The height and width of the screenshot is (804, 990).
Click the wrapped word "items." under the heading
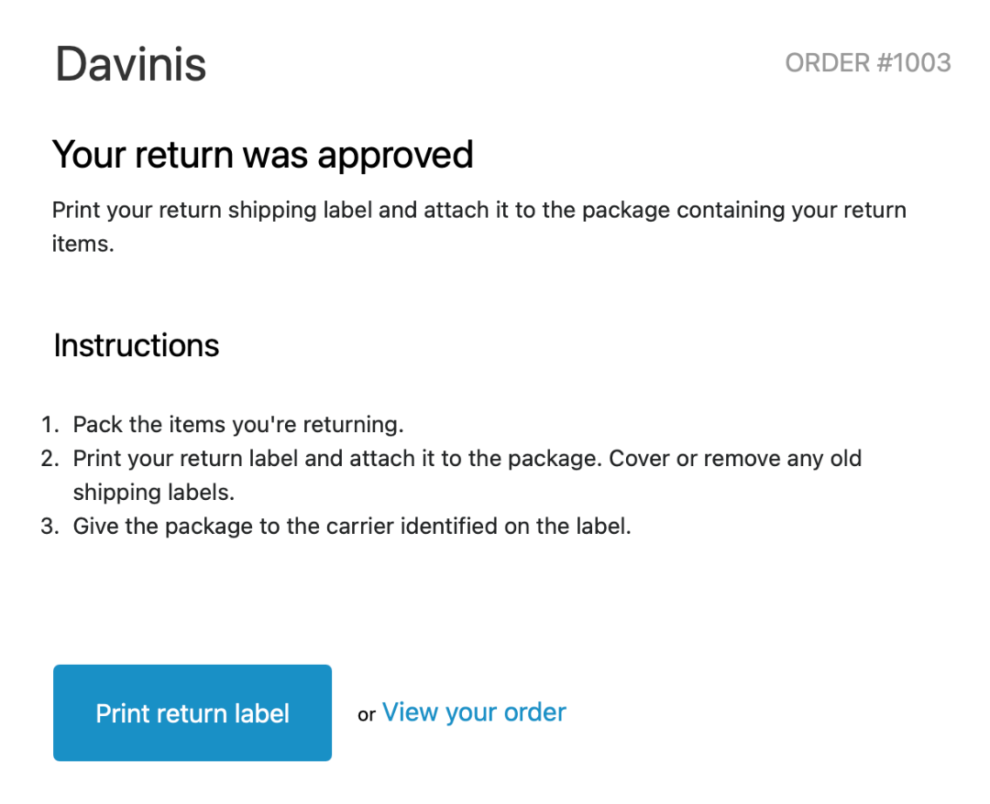point(82,244)
